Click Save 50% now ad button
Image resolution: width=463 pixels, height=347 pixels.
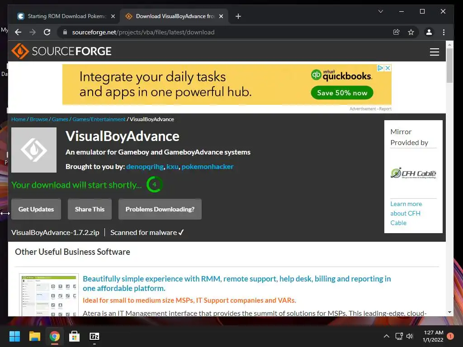click(342, 93)
